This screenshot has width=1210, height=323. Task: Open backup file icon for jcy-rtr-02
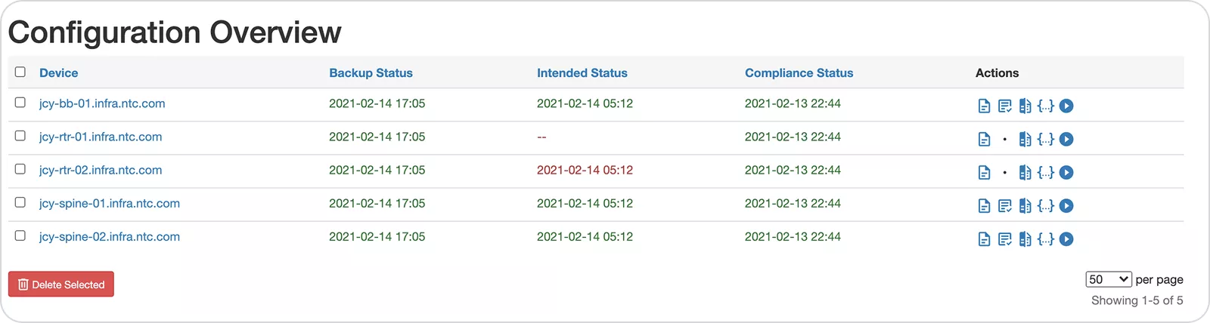click(984, 173)
